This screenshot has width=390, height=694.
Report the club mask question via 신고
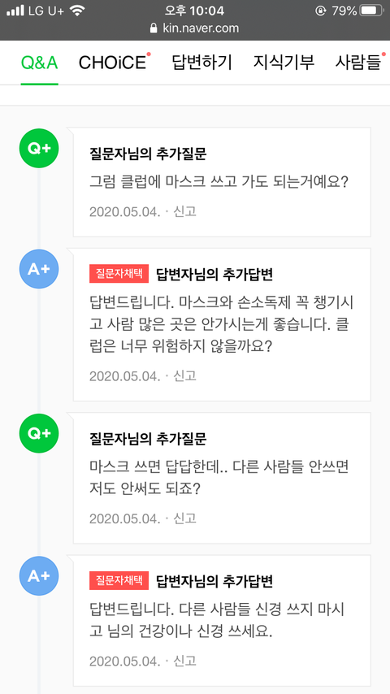pyautogui.click(x=185, y=211)
